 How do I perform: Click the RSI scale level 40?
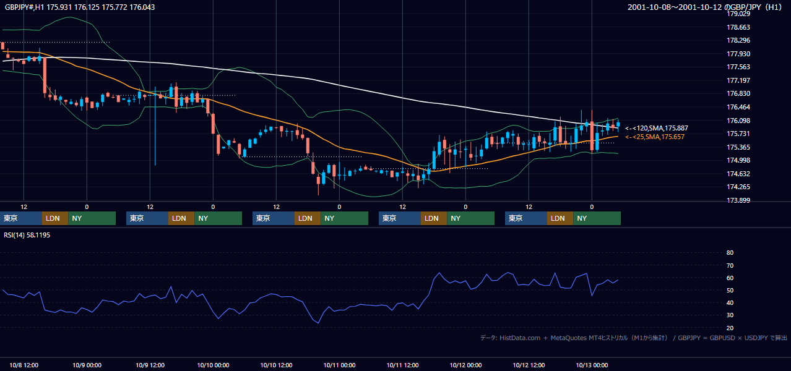point(730,302)
